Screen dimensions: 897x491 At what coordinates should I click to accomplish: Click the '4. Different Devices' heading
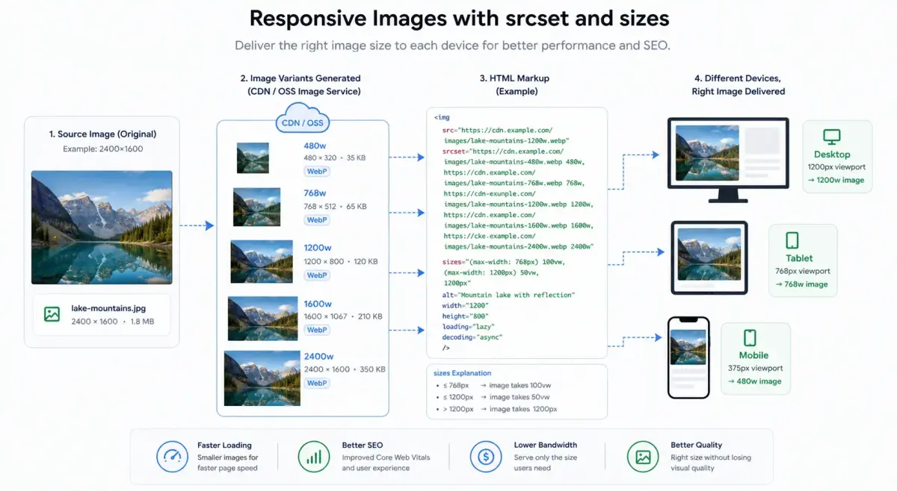pos(738,78)
